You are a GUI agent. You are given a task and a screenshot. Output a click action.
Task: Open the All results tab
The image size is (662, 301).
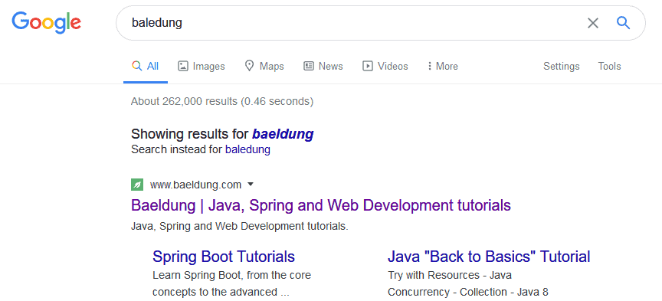click(146, 67)
